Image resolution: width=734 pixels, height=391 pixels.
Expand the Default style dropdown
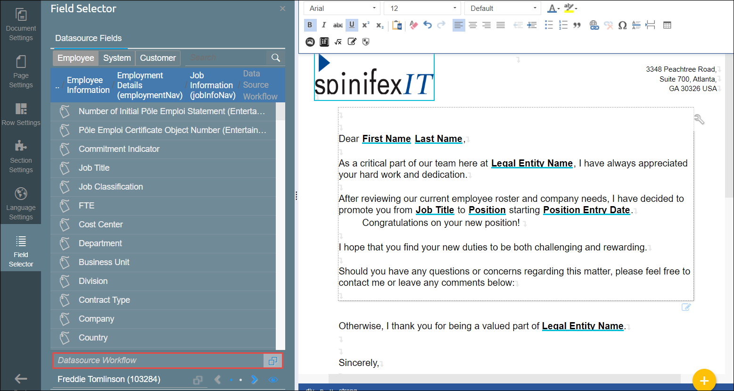click(503, 8)
